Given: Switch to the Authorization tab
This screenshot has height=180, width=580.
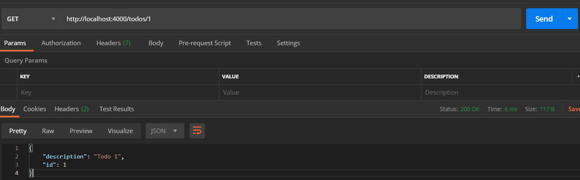Looking at the screenshot, I should (61, 43).
